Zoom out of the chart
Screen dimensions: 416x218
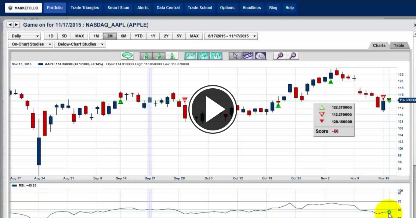pyautogui.click(x=293, y=56)
